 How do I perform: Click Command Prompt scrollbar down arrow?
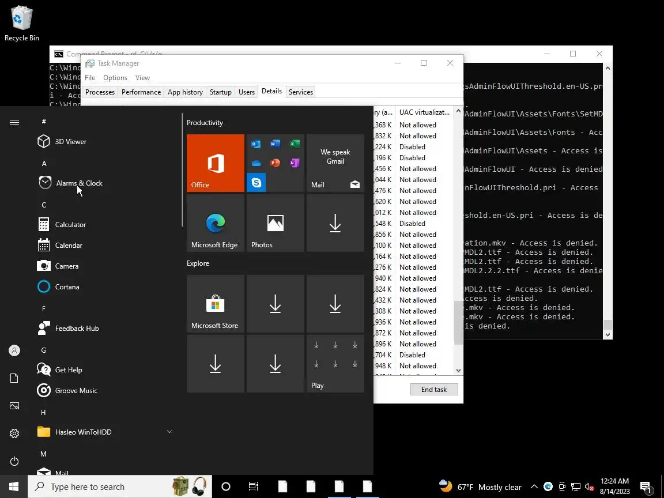pyautogui.click(x=608, y=334)
